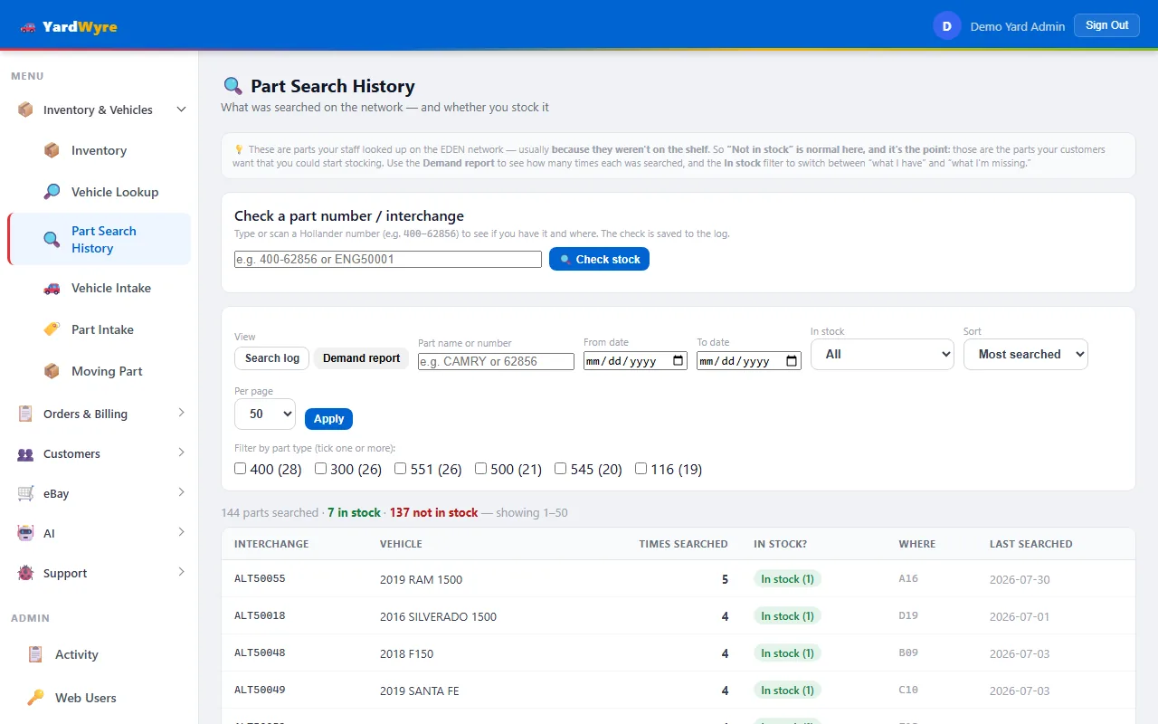Click the Inventory & Vehicles package icon
This screenshot has width=1158, height=724.
(25, 110)
